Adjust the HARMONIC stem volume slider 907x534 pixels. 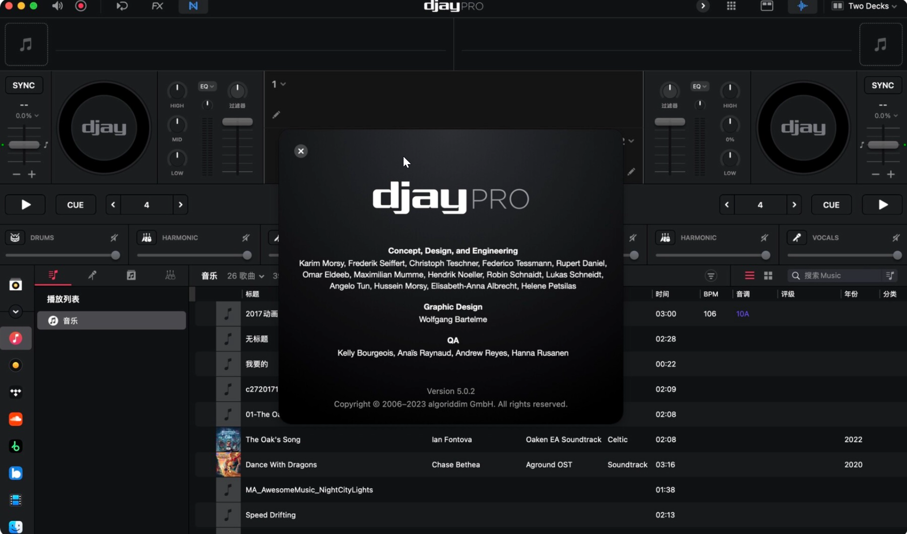click(247, 255)
